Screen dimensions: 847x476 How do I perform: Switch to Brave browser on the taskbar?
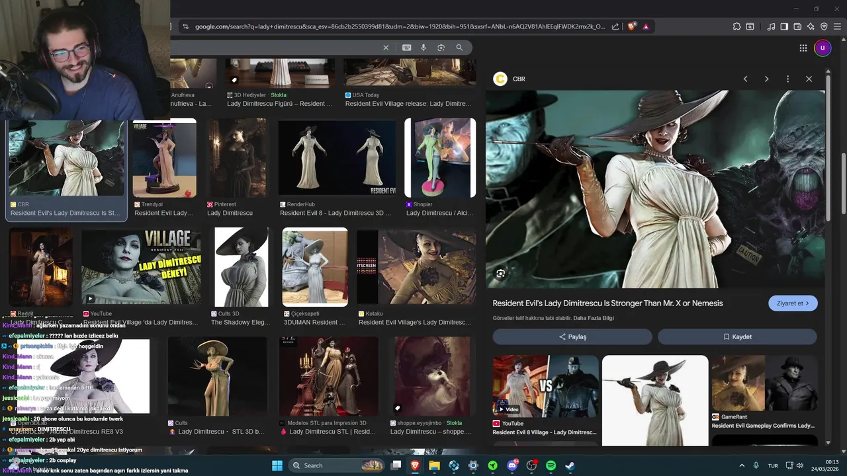point(415,465)
